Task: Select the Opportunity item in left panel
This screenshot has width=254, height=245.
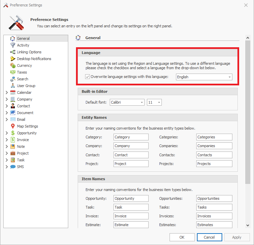Action: 27,133
